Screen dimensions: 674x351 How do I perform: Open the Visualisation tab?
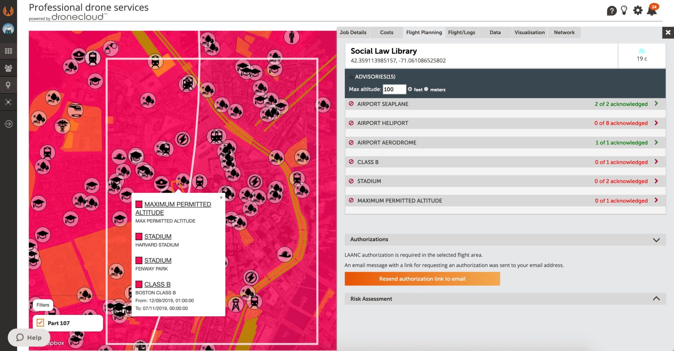click(x=529, y=33)
